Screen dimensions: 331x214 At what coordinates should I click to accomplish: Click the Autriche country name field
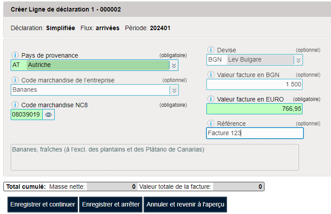98,65
